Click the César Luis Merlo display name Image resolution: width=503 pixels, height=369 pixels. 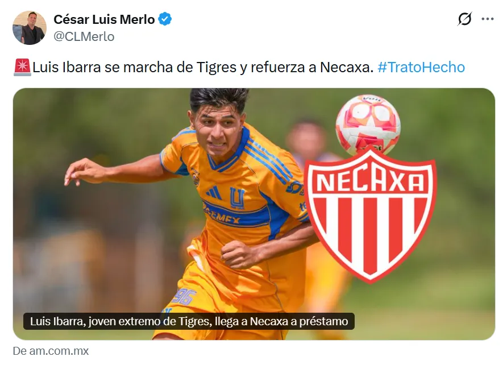click(x=104, y=19)
